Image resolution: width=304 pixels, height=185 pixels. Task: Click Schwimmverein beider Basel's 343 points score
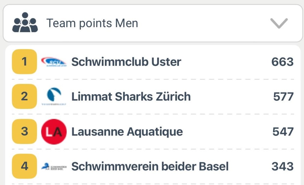[282, 167]
